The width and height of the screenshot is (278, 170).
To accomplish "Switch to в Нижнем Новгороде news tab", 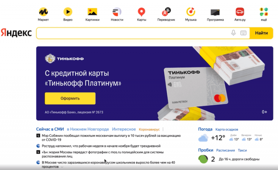I will click(x=88, y=129).
